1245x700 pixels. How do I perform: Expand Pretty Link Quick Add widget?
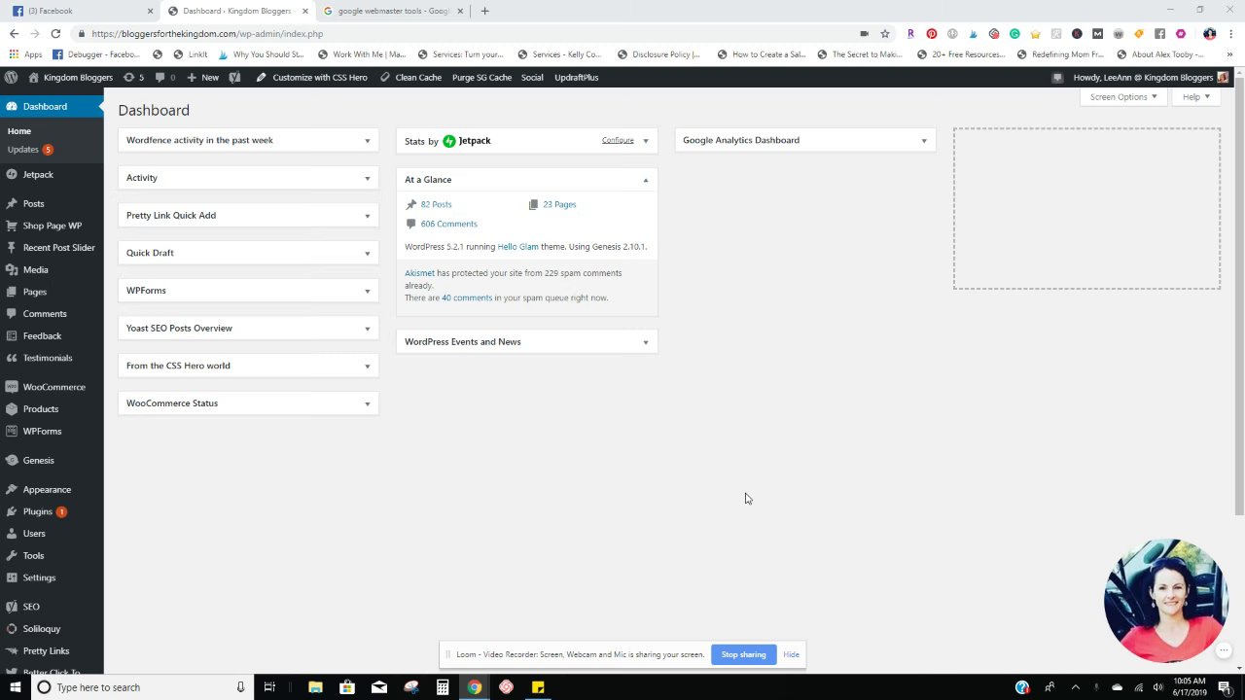tap(367, 216)
